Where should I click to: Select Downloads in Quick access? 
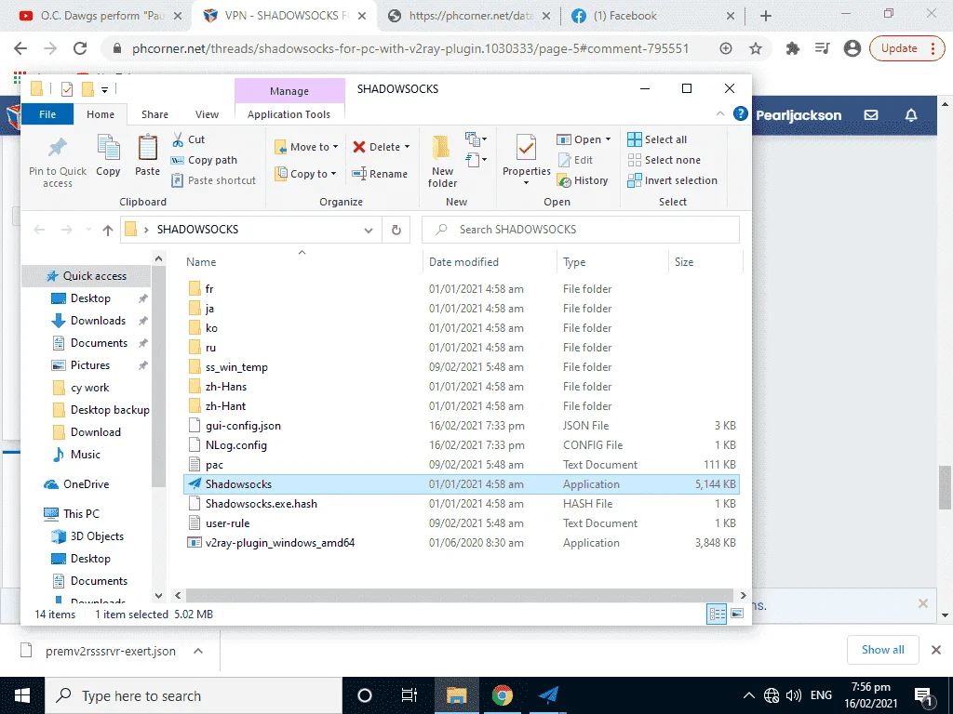[x=98, y=321]
